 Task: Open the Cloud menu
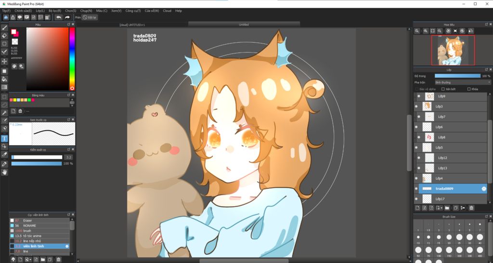(x=167, y=11)
